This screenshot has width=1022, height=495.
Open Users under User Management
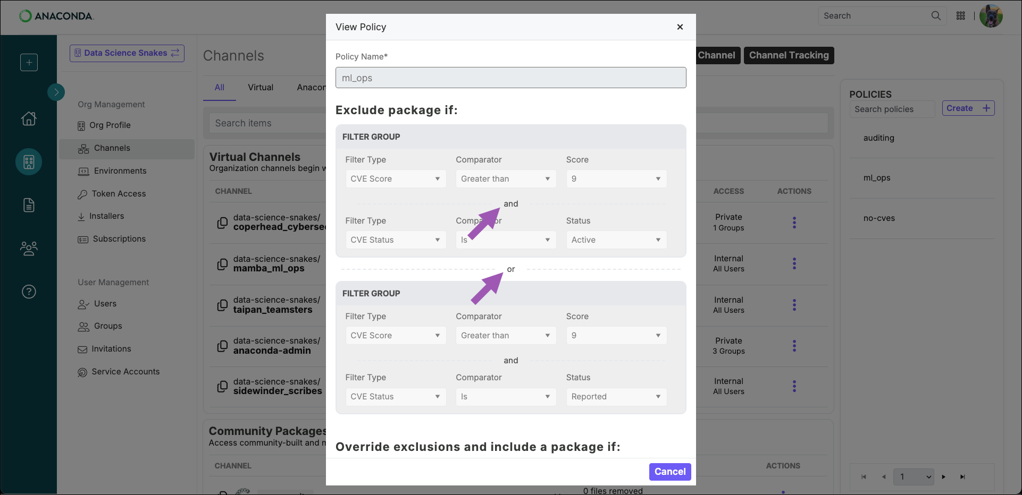click(97, 304)
